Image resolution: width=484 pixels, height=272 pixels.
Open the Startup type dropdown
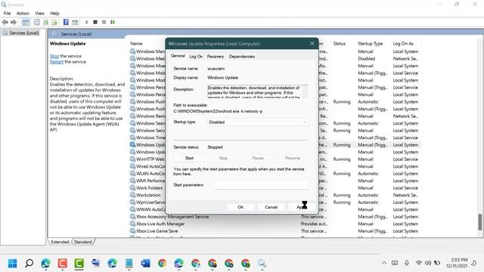tap(257, 122)
